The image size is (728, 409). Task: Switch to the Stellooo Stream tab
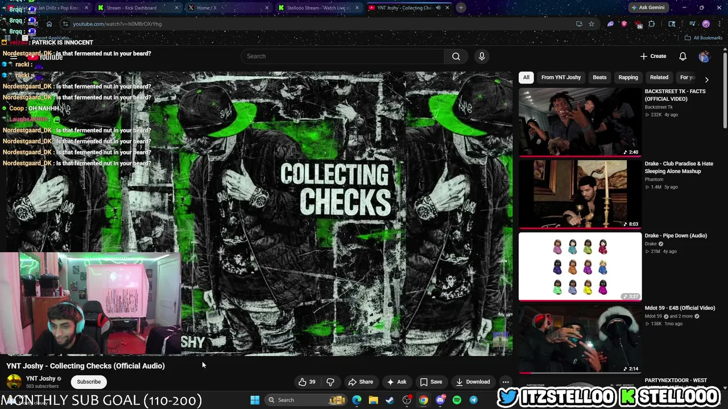point(318,8)
